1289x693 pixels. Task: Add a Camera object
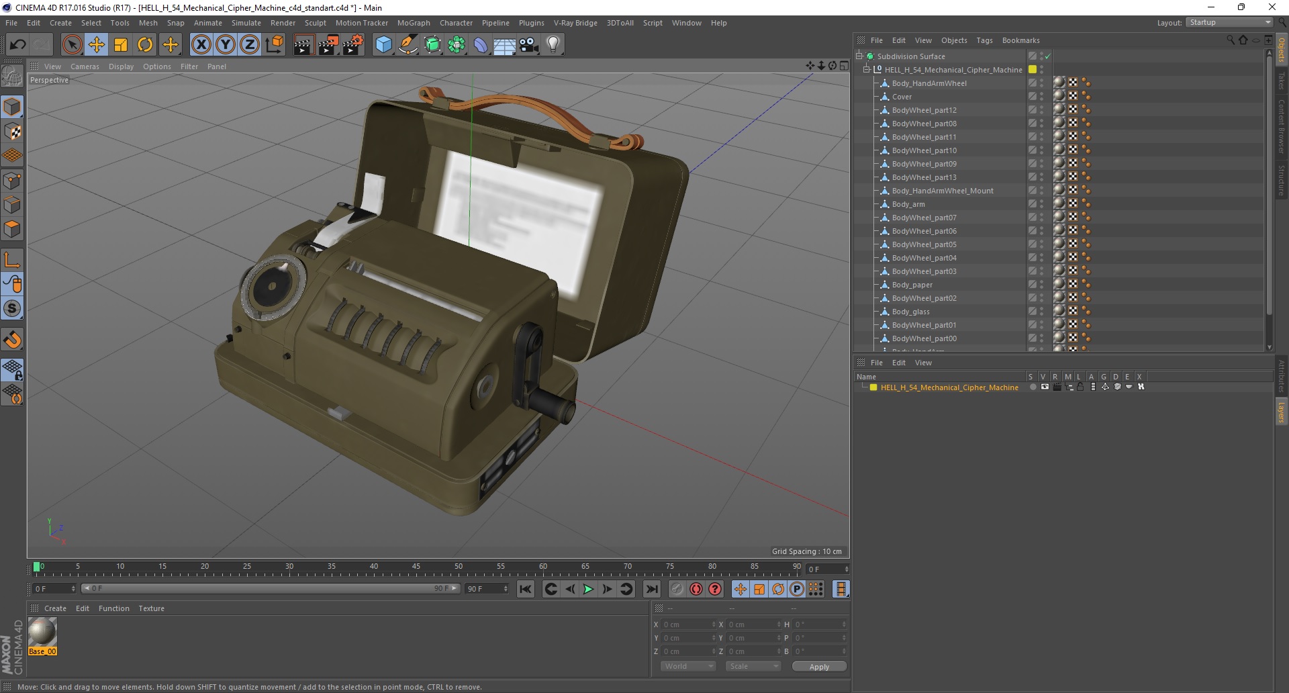click(x=529, y=45)
